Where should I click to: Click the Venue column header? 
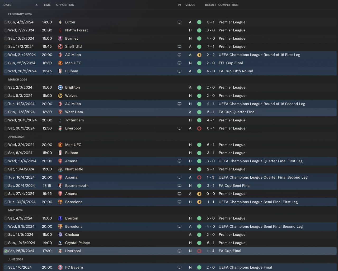click(x=190, y=5)
